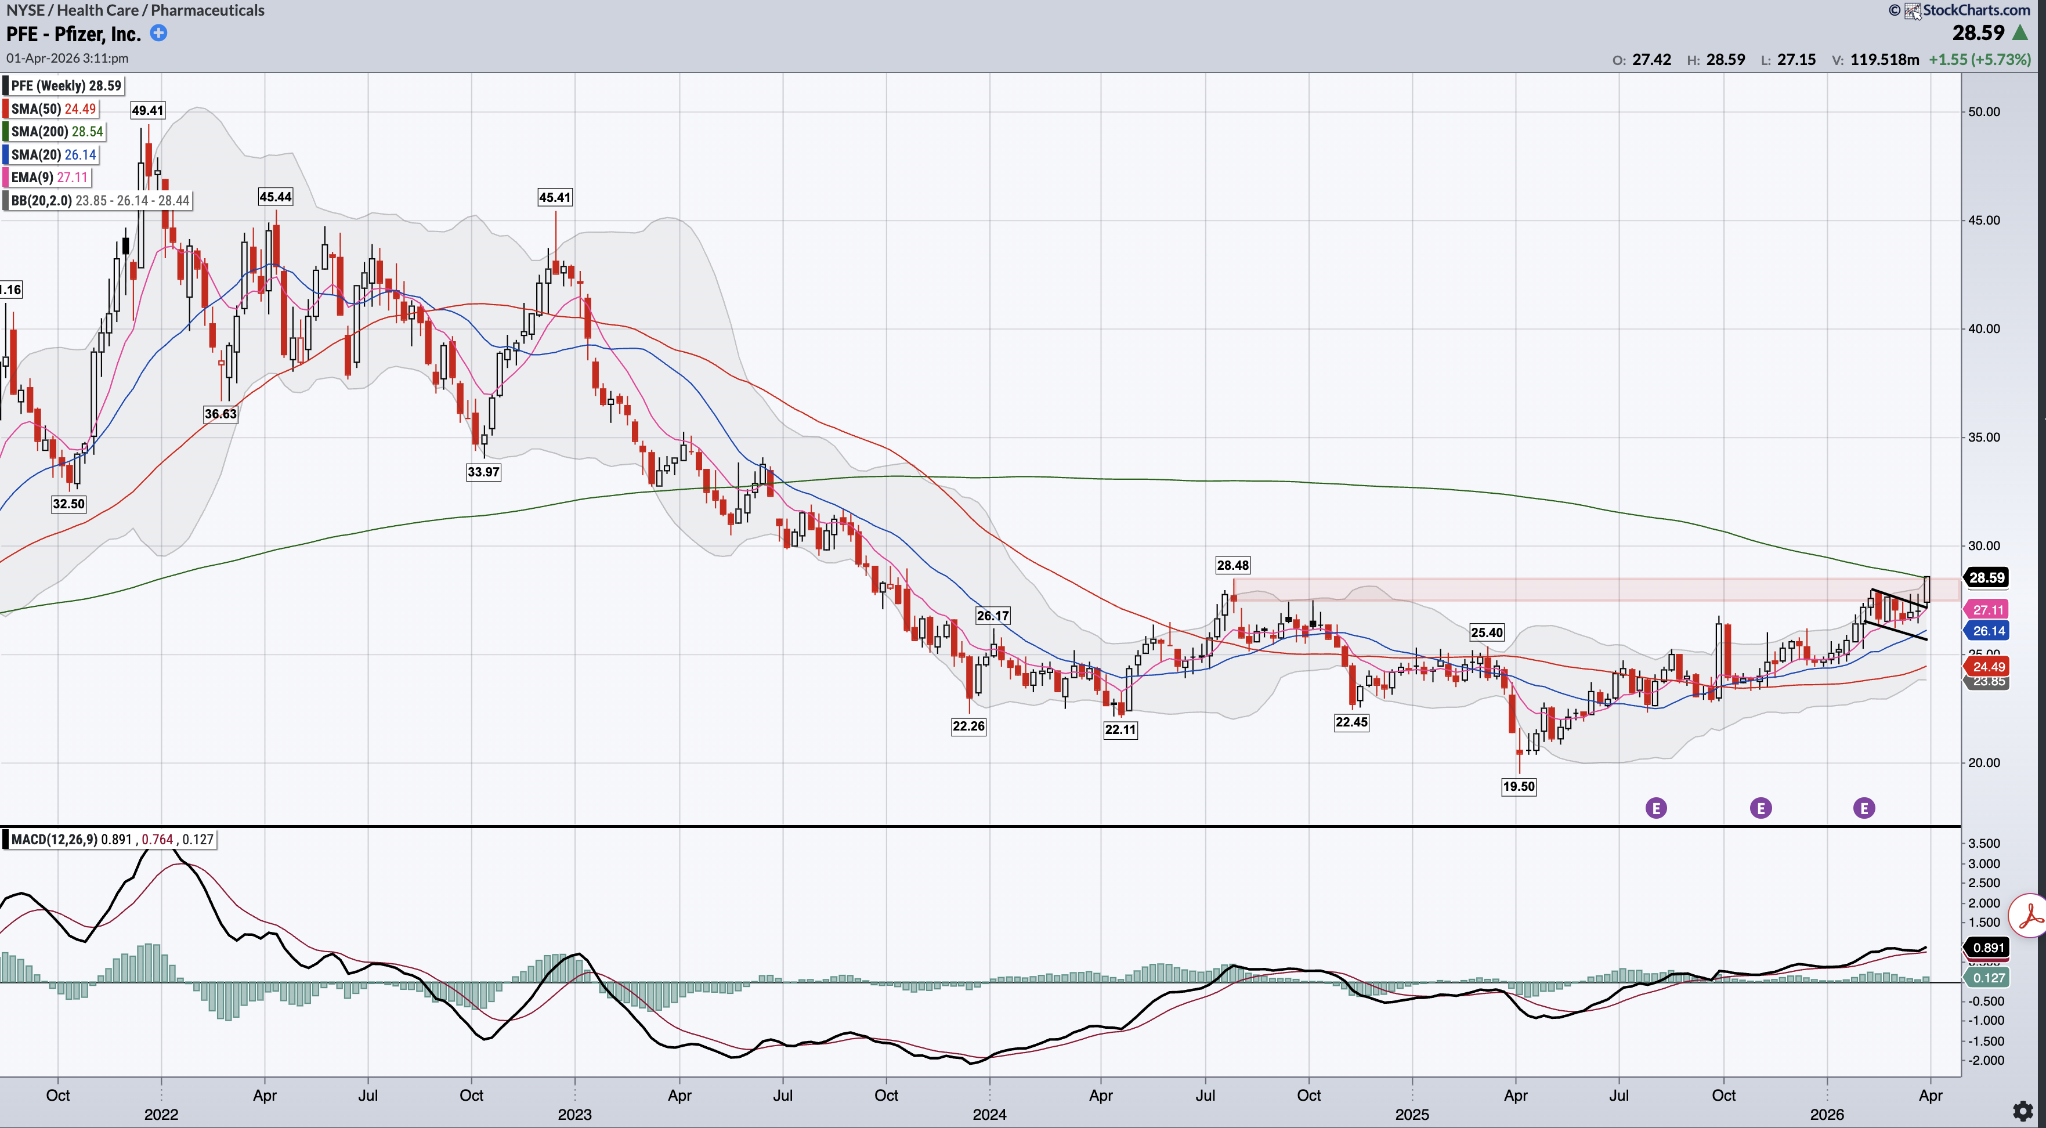Click the red SMA(50) color swatch
The width and height of the screenshot is (2046, 1128).
click(x=6, y=109)
